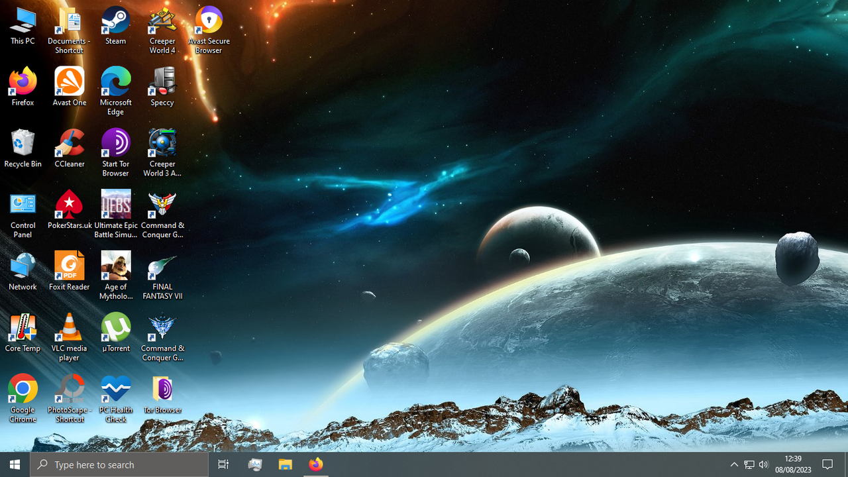Image resolution: width=848 pixels, height=477 pixels.
Task: Open Task View from the taskbar
Action: click(x=223, y=464)
